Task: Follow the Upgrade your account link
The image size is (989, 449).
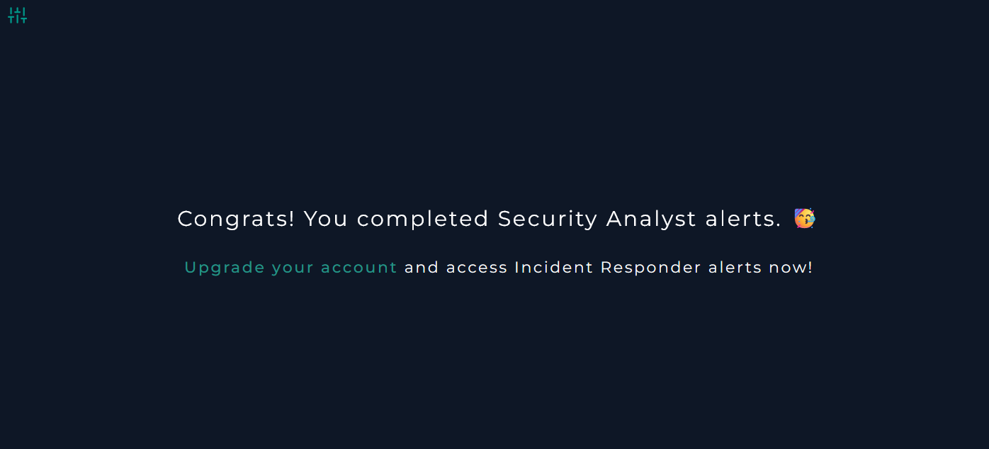Action: [290, 268]
